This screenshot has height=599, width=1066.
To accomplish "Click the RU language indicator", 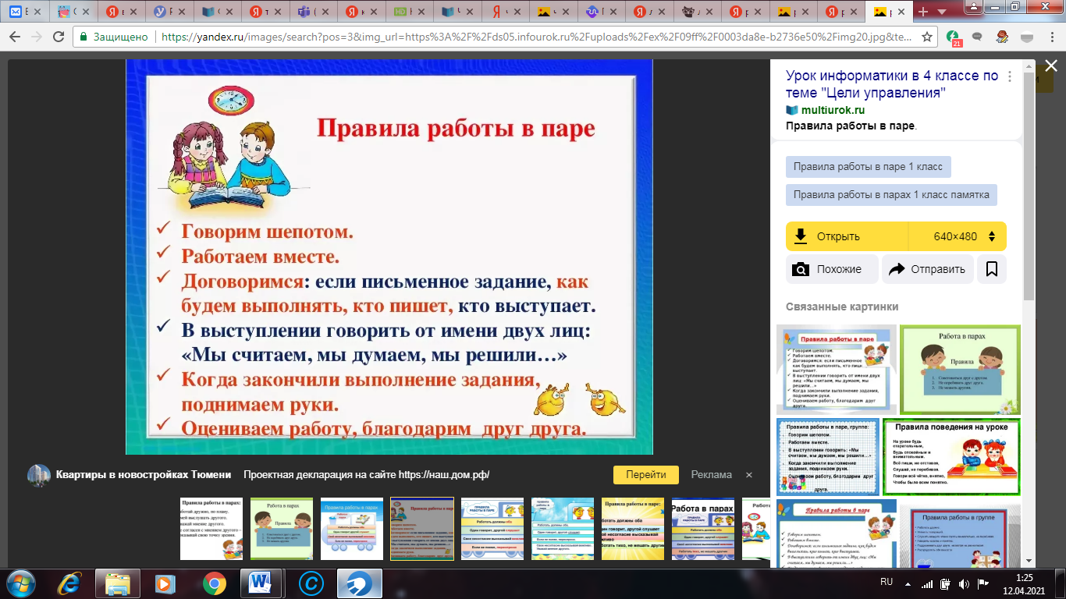I will click(x=887, y=582).
